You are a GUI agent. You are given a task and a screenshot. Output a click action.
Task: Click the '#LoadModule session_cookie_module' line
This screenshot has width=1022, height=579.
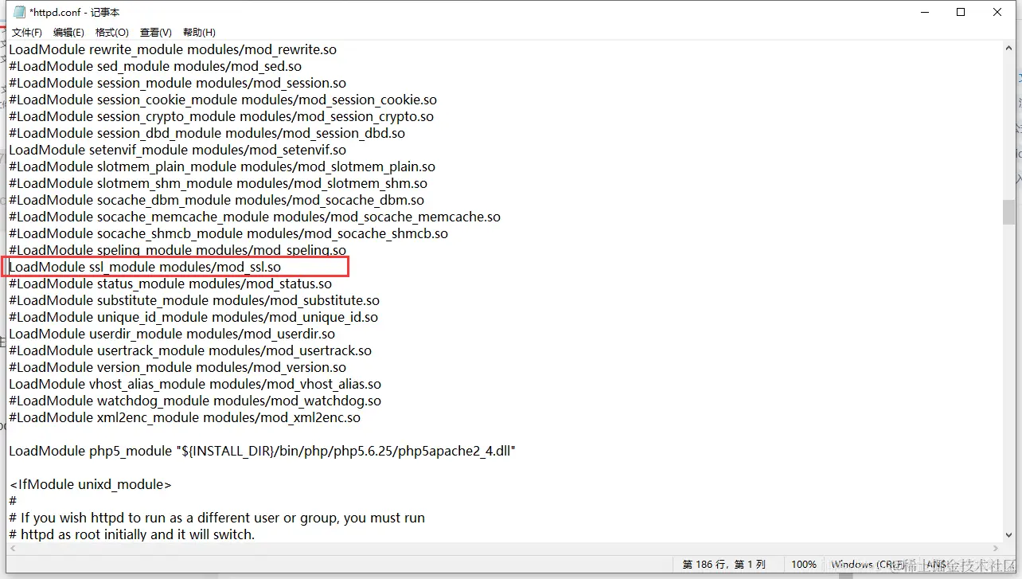pos(223,100)
